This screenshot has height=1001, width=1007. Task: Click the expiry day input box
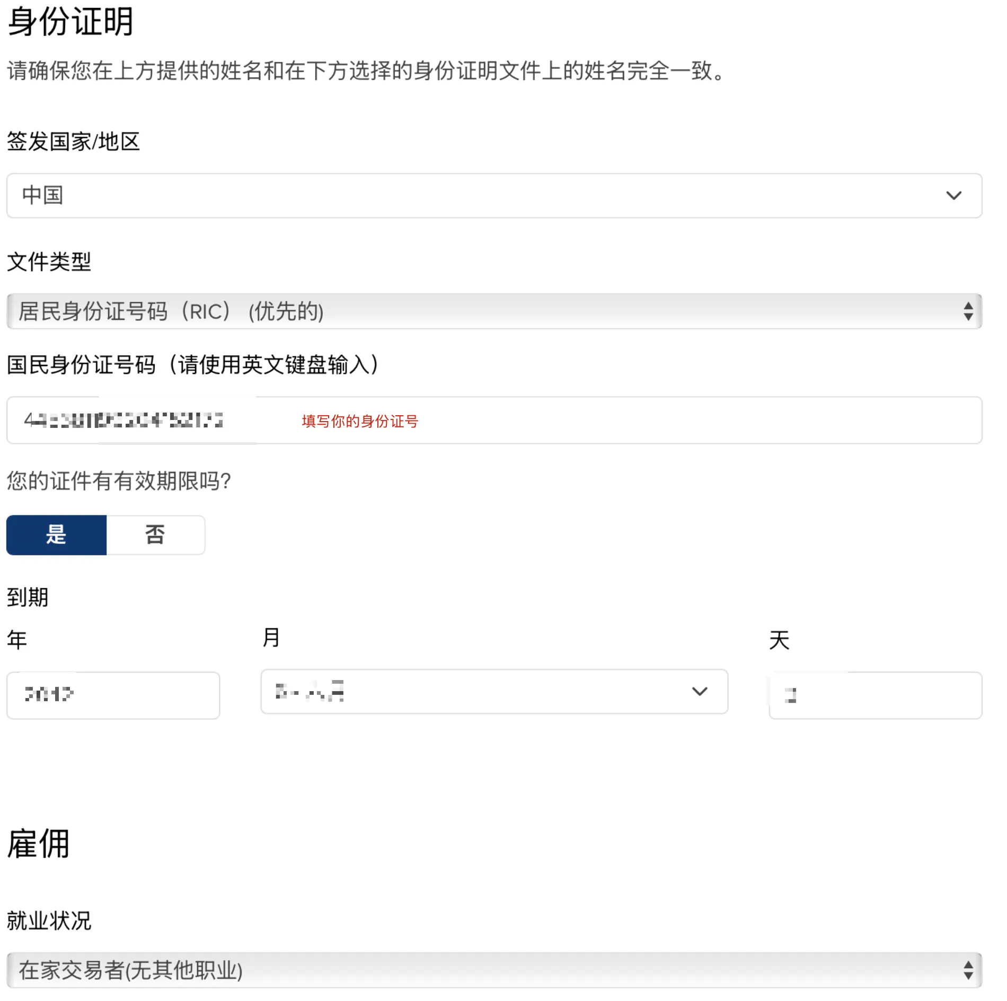875,695
